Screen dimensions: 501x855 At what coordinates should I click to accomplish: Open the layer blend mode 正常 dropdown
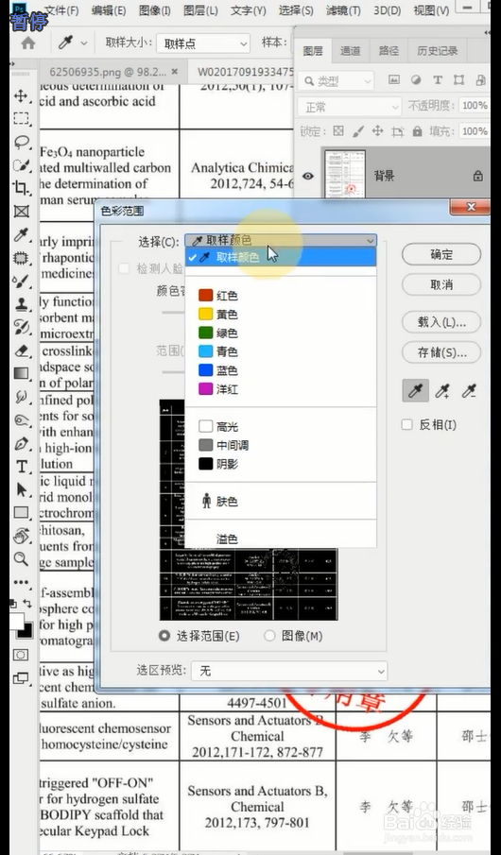pyautogui.click(x=349, y=107)
